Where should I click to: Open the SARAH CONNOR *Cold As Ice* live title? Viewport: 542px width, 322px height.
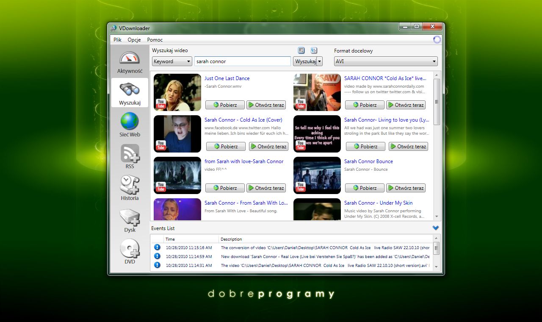click(x=385, y=78)
